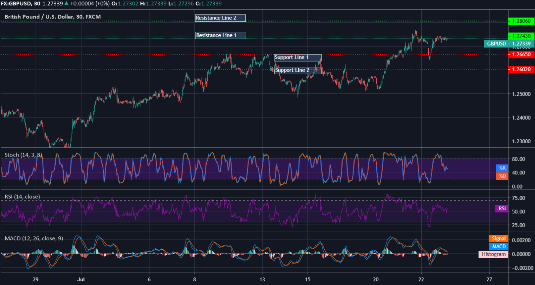The width and height of the screenshot is (535, 285).
Task: Click the 25.00 RSI axis value
Action: [518, 225]
